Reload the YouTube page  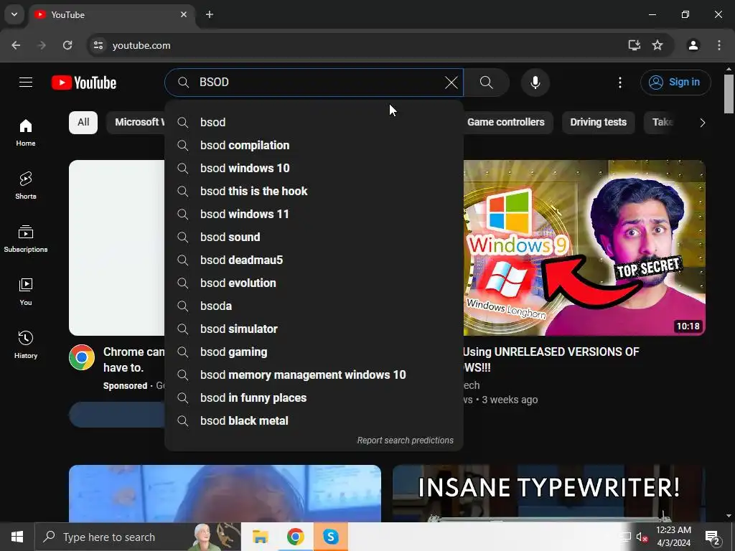[x=67, y=45]
